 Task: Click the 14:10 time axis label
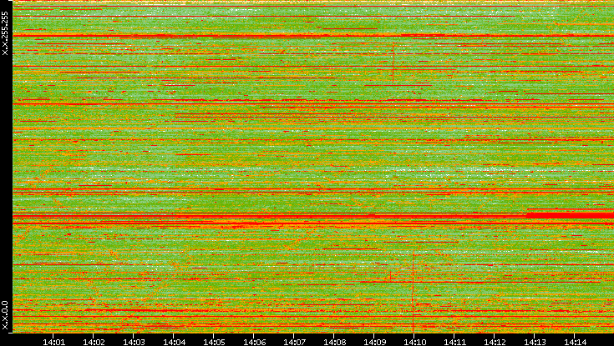tap(414, 342)
